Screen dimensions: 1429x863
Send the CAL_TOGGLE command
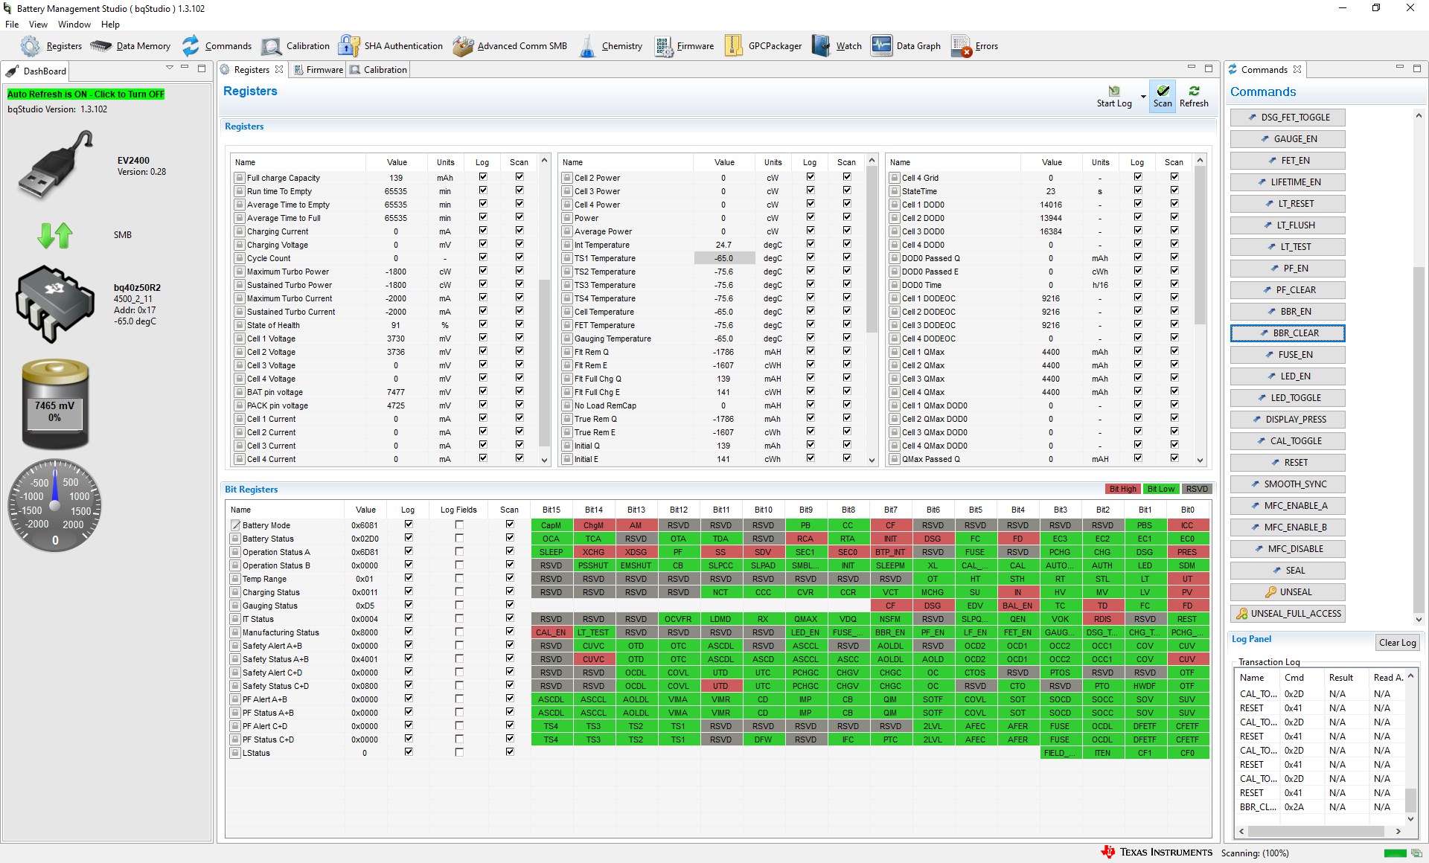[1288, 441]
